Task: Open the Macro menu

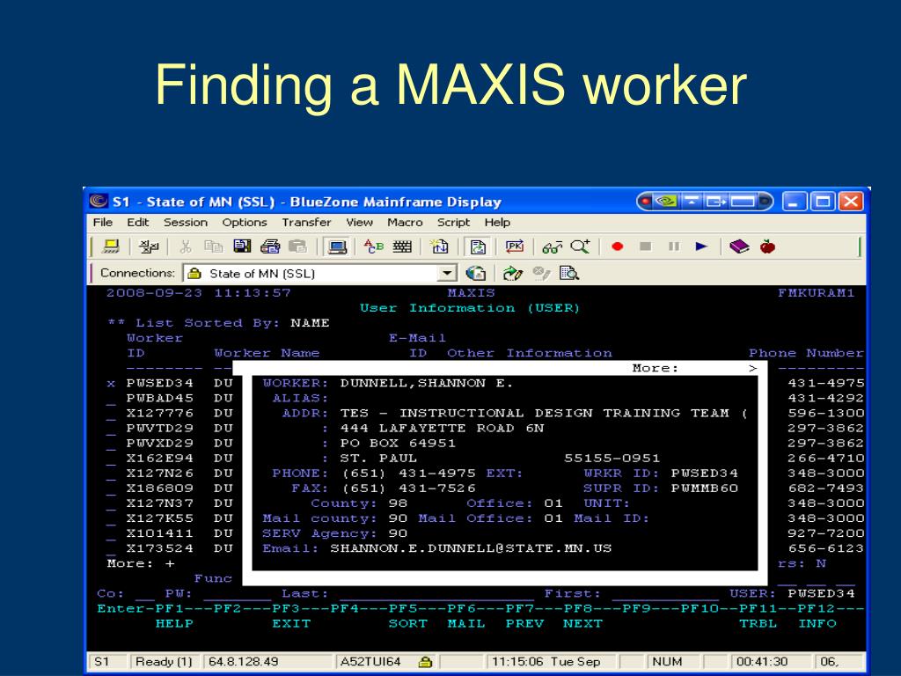Action: [405, 223]
